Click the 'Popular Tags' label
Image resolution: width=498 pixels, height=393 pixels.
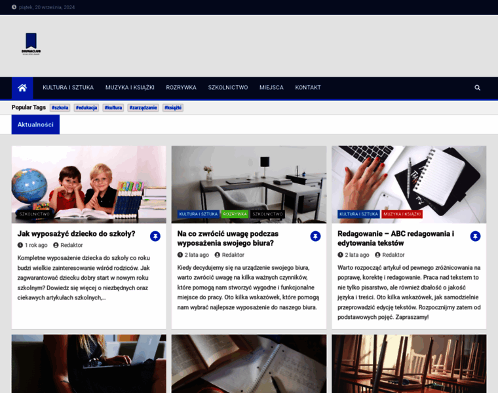pos(29,107)
